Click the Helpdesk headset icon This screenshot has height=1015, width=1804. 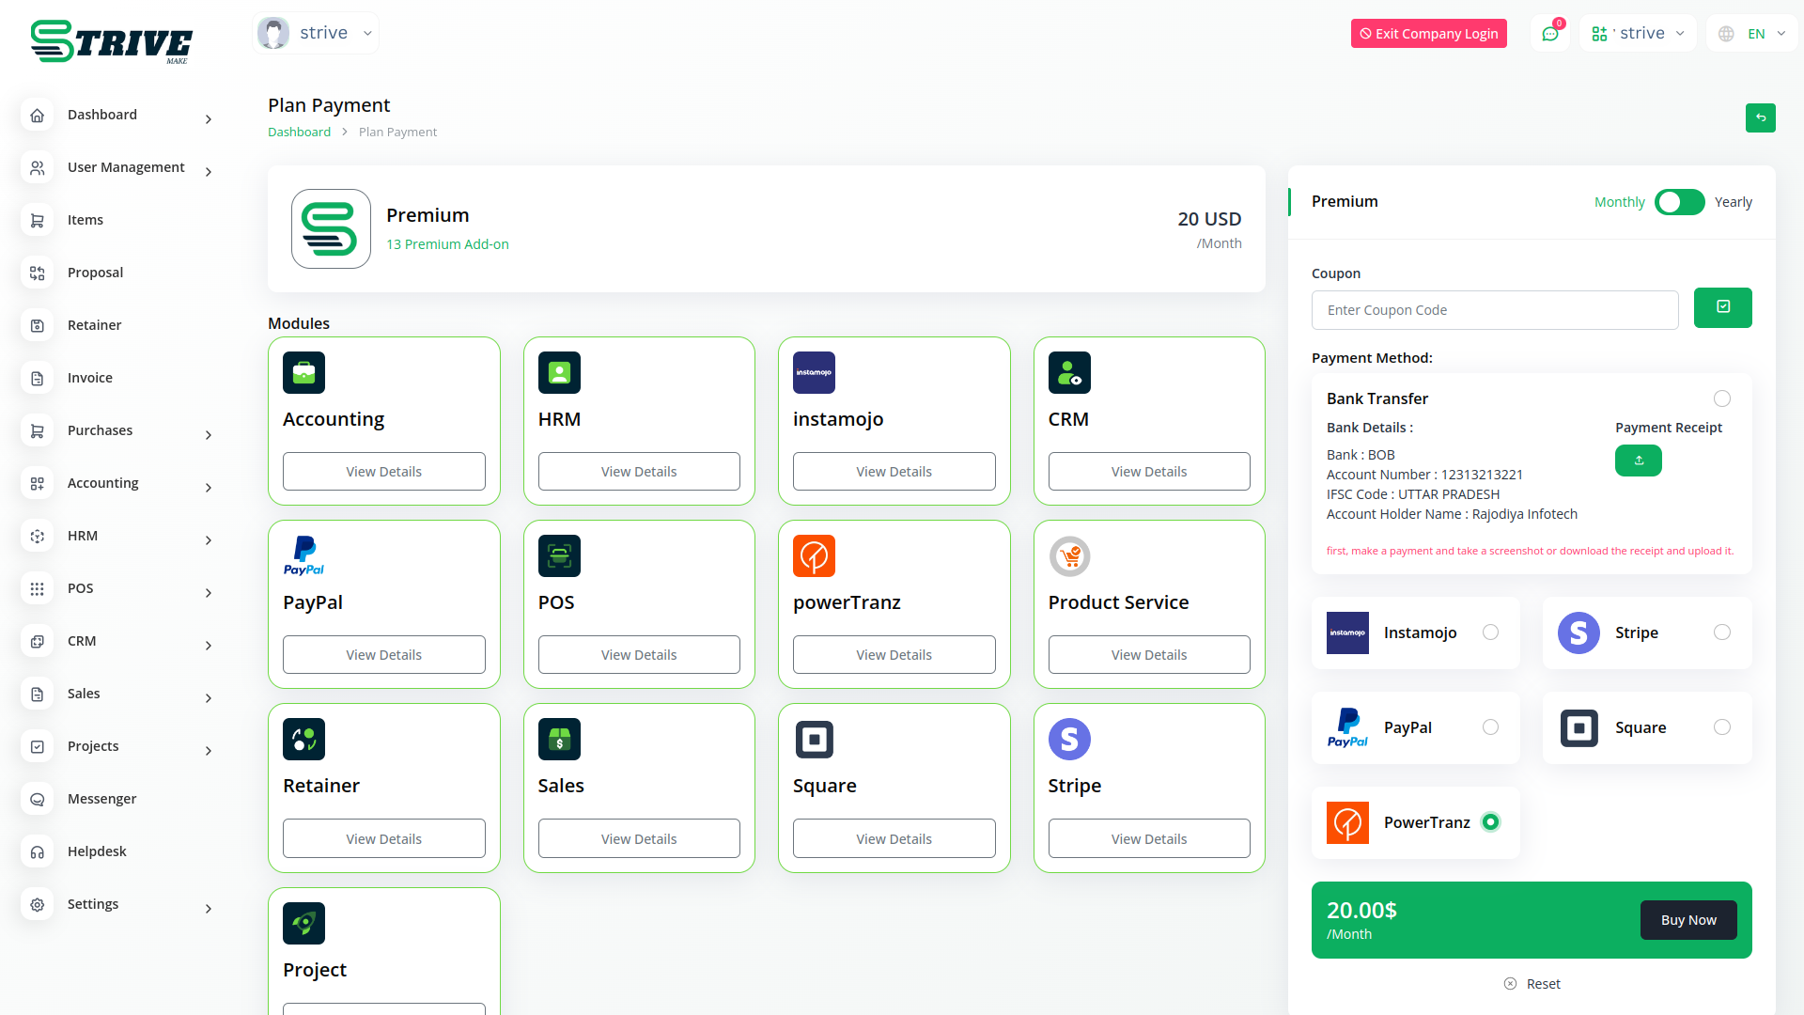[38, 851]
